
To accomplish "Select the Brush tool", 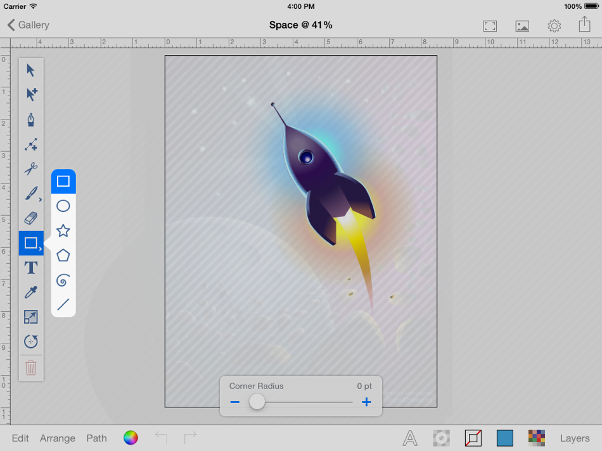I will [x=31, y=194].
